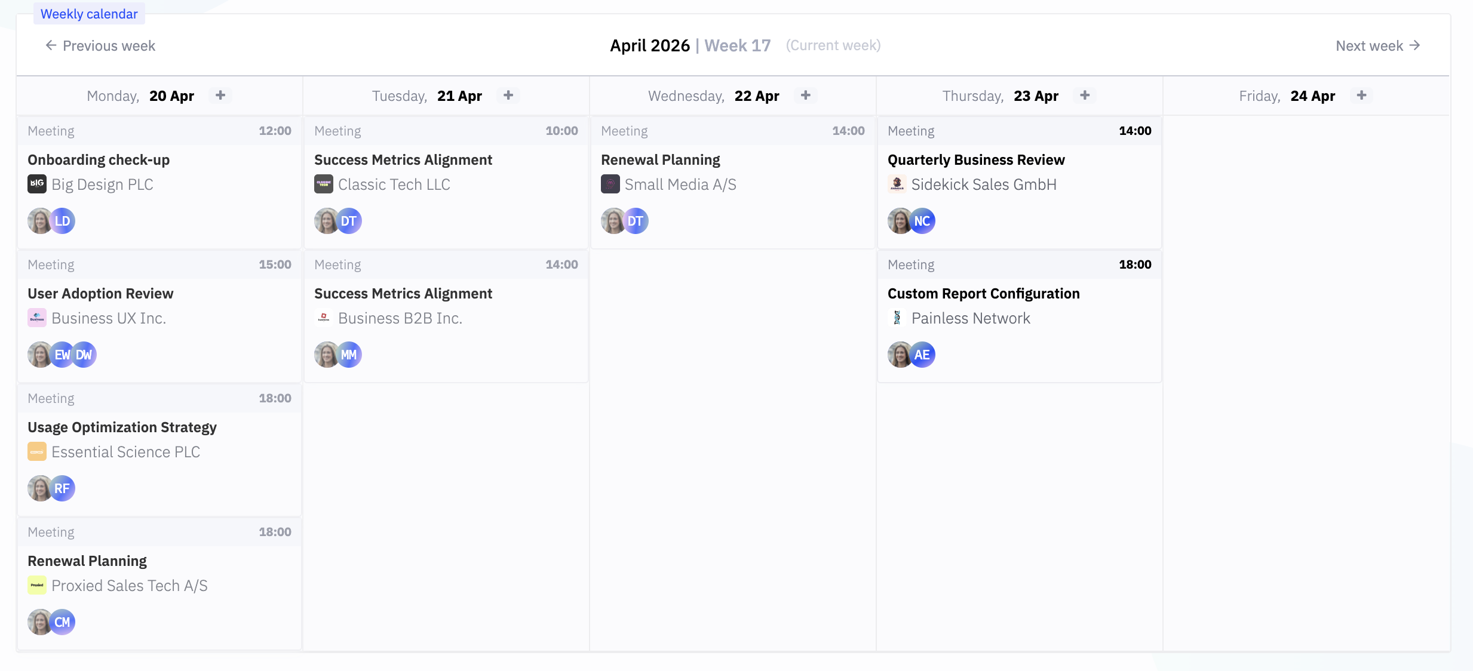Click the plus icon beside Wednesday 22 Apr
1473x671 pixels.
(806, 96)
